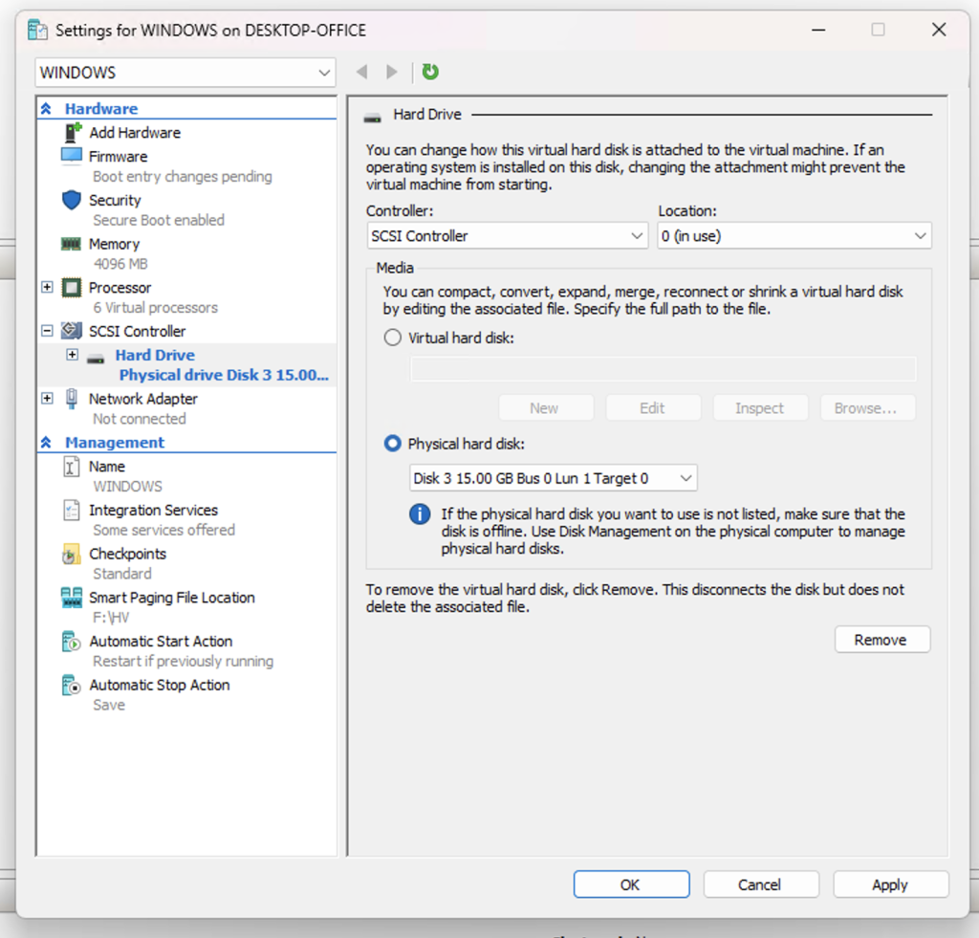The image size is (979, 938).
Task: Select Automatic Stop Action item
Action: [159, 686]
